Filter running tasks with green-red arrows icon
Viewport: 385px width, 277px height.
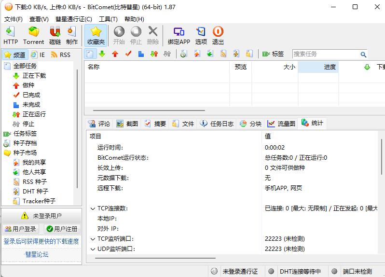154,54
